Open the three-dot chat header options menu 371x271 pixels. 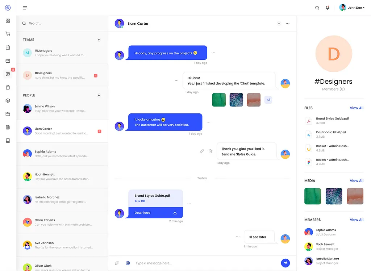pos(288,24)
